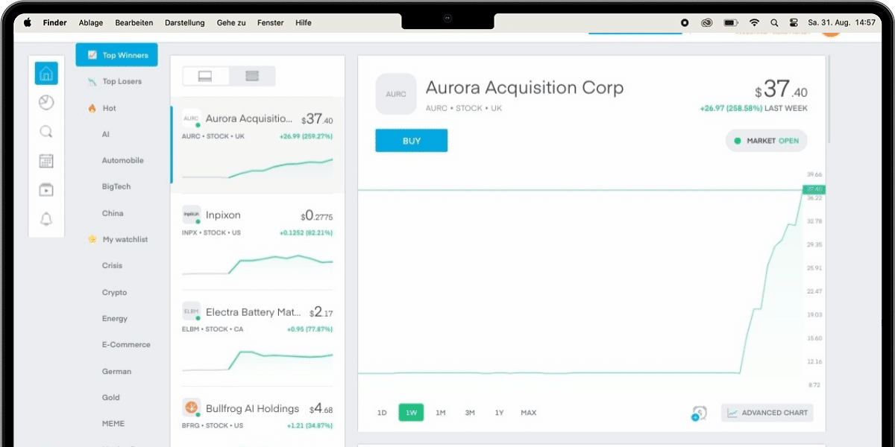Open the Hilfe menu
This screenshot has height=447, width=895.
pos(304,23)
